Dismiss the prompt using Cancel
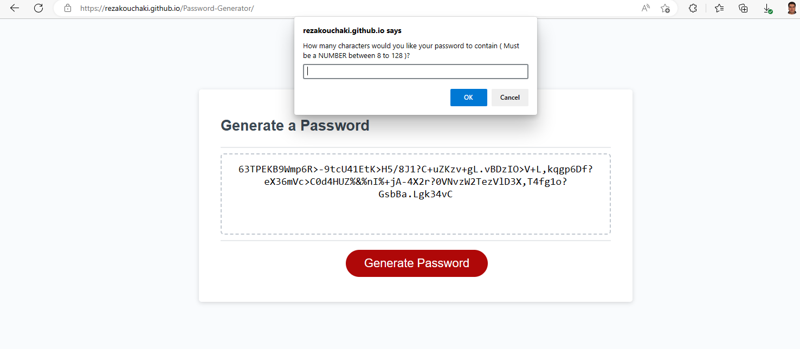This screenshot has width=800, height=349. pyautogui.click(x=509, y=98)
